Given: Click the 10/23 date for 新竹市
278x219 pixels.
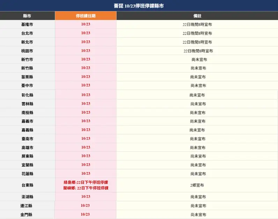Looking at the screenshot, I should 86,59.
